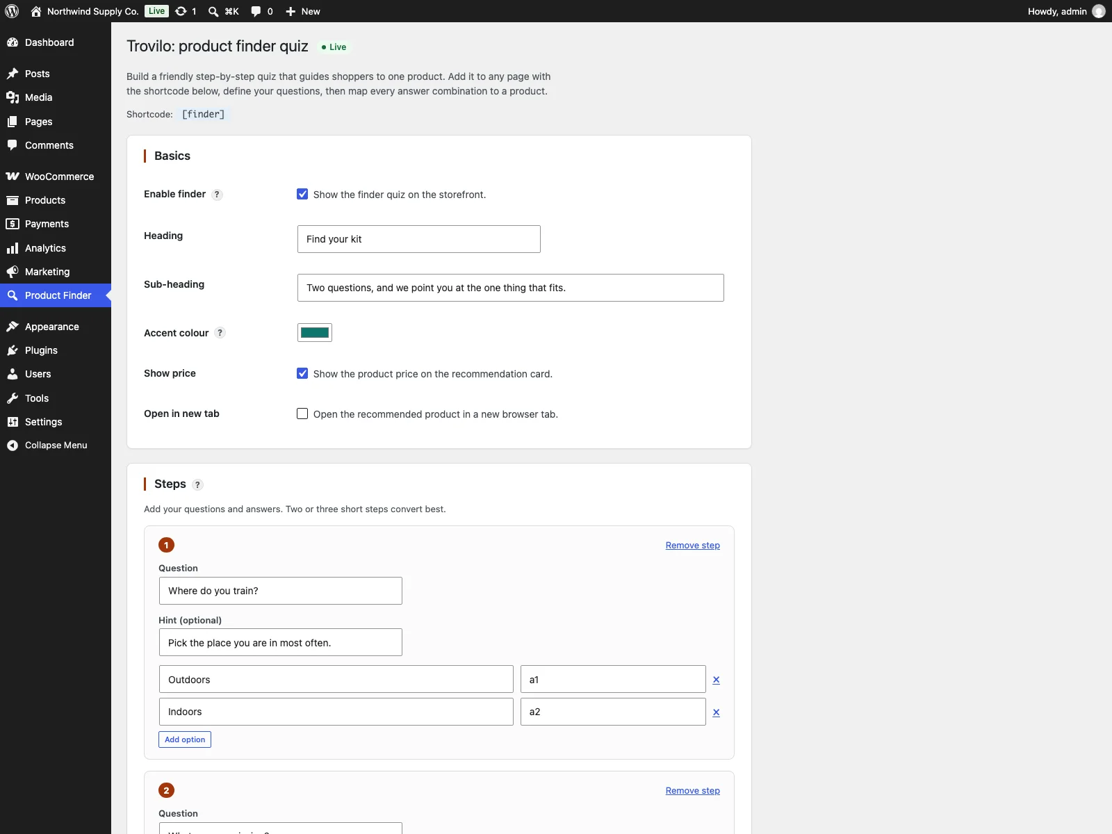Click the Outdoors option label field
This screenshot has width=1112, height=834.
point(336,679)
